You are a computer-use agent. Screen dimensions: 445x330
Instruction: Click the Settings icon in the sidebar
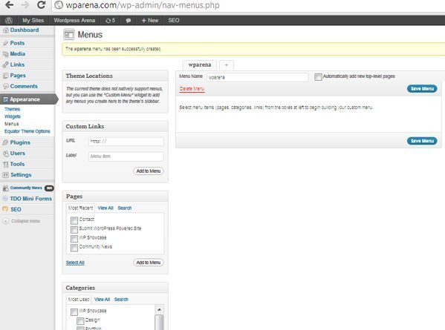pos(6,175)
